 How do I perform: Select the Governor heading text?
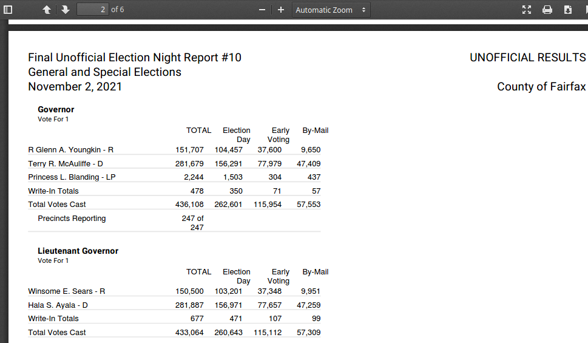tap(56, 110)
